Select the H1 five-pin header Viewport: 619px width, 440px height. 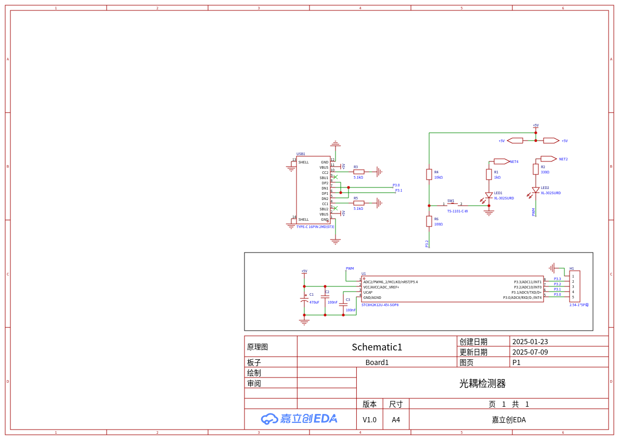pyautogui.click(x=574, y=286)
